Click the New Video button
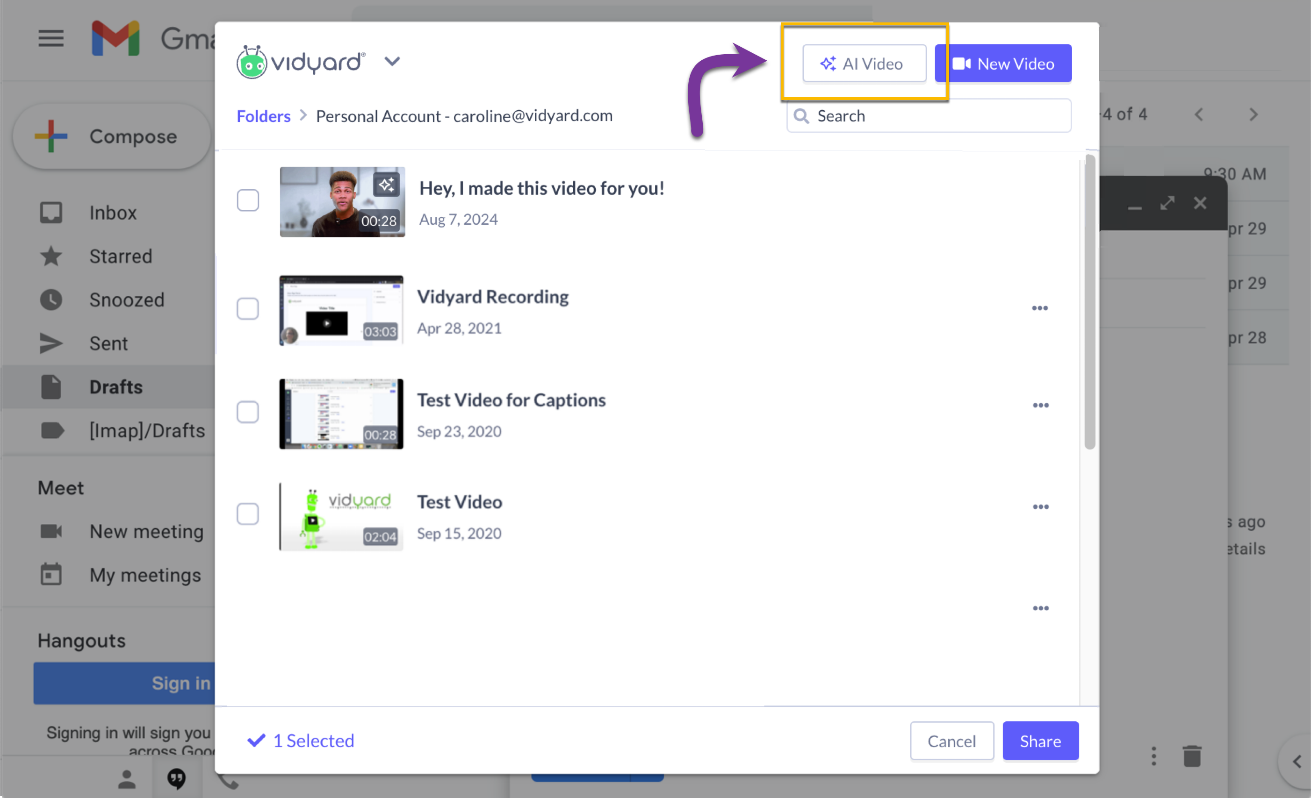 click(1002, 63)
